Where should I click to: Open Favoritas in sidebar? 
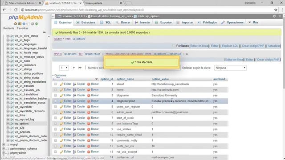click(x=23, y=28)
